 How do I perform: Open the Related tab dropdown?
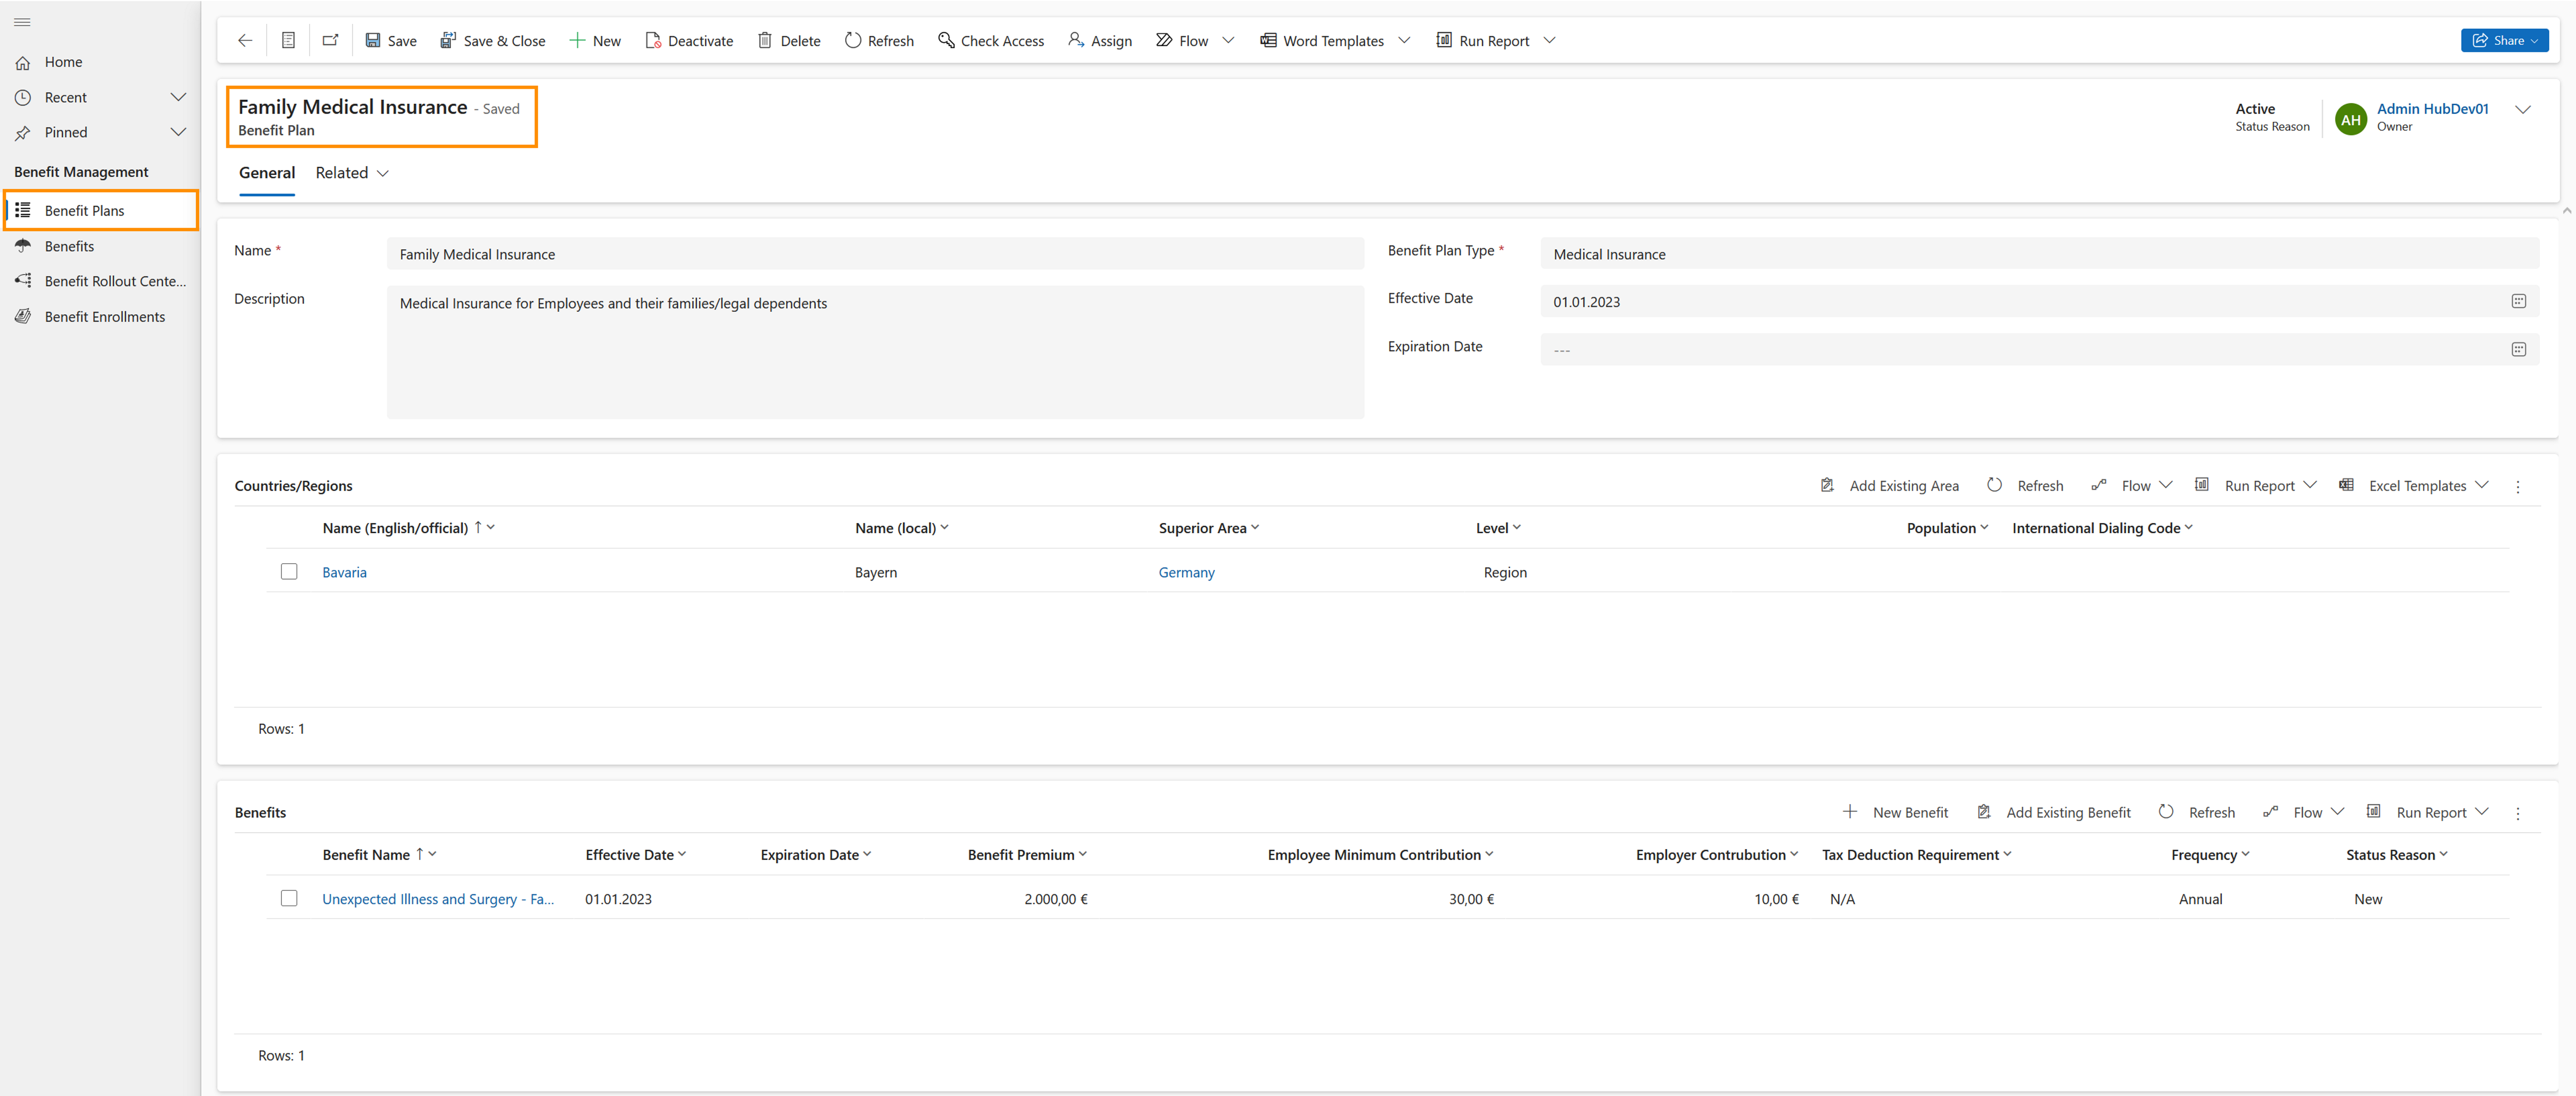tap(352, 173)
